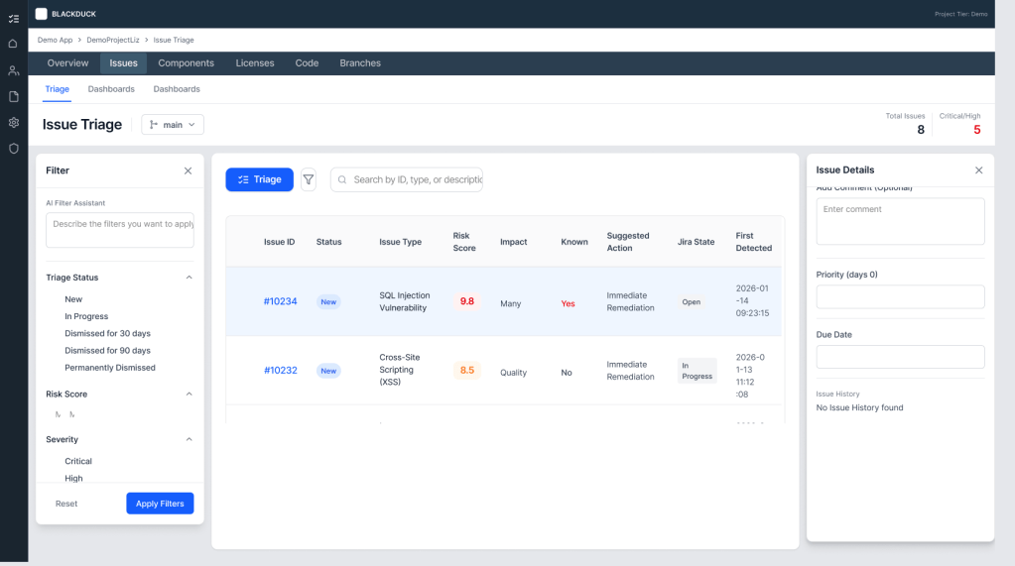Collapse the Triage Status filter section
Screen dimensions: 1015x566
click(189, 278)
